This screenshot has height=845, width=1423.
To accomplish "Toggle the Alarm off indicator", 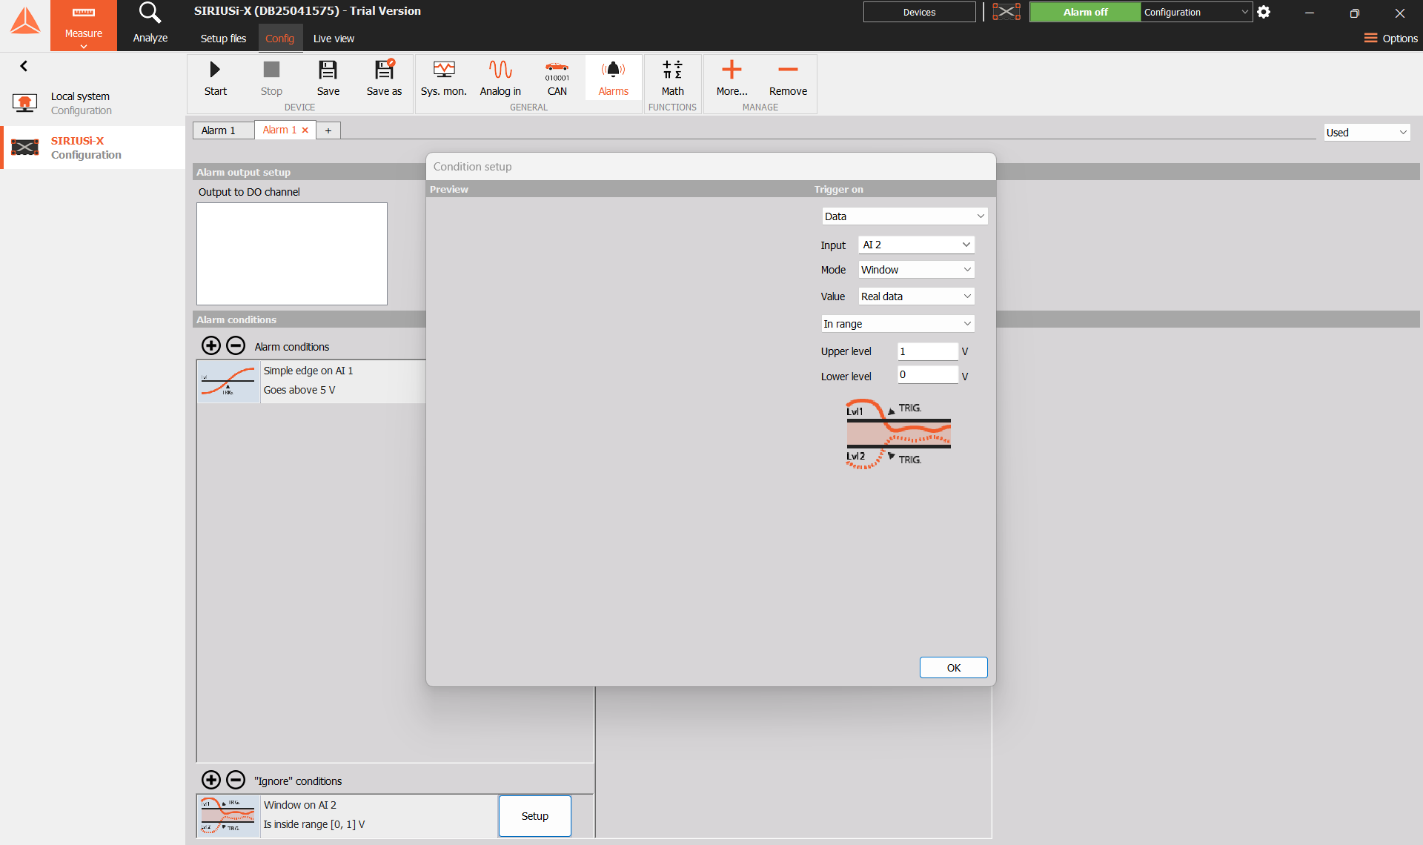I will [x=1085, y=12].
